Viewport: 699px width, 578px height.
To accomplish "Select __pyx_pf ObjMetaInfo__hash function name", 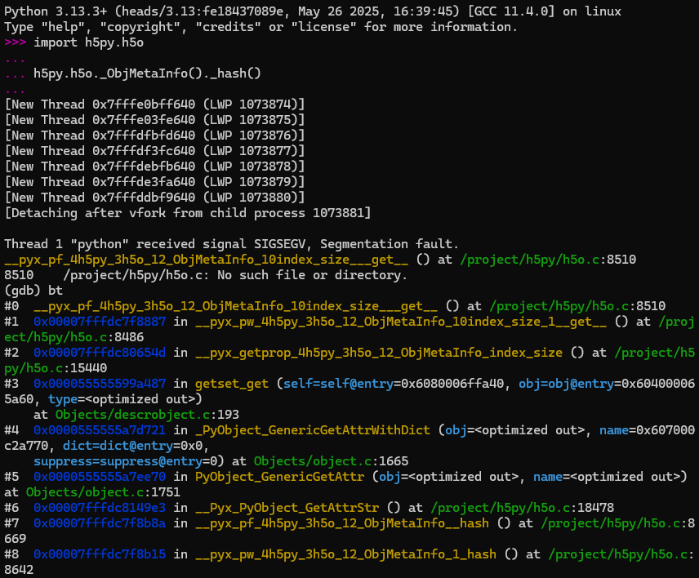I will point(342,523).
